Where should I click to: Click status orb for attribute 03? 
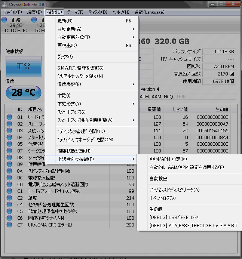(9, 130)
